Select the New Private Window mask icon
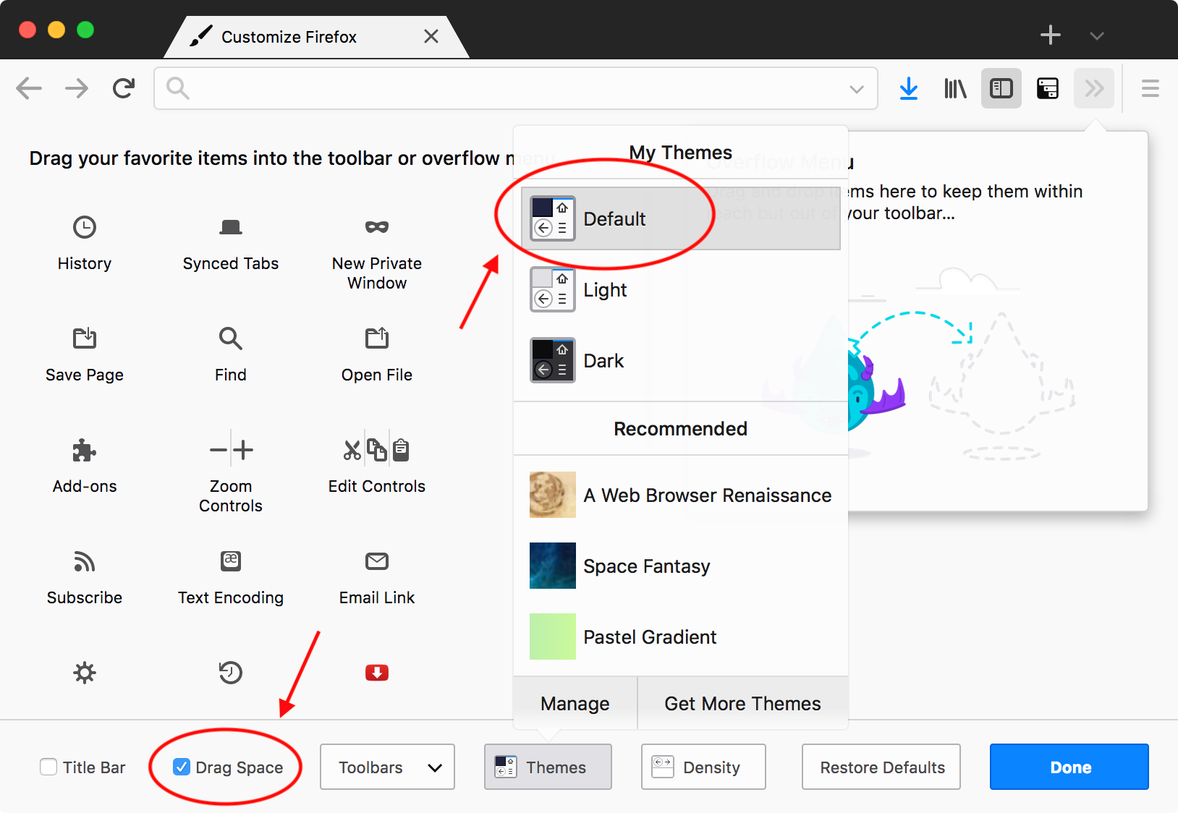 377,227
